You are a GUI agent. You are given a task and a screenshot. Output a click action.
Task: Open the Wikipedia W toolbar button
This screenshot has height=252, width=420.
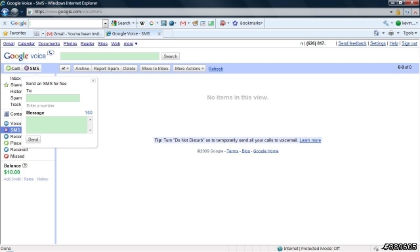click(142, 24)
